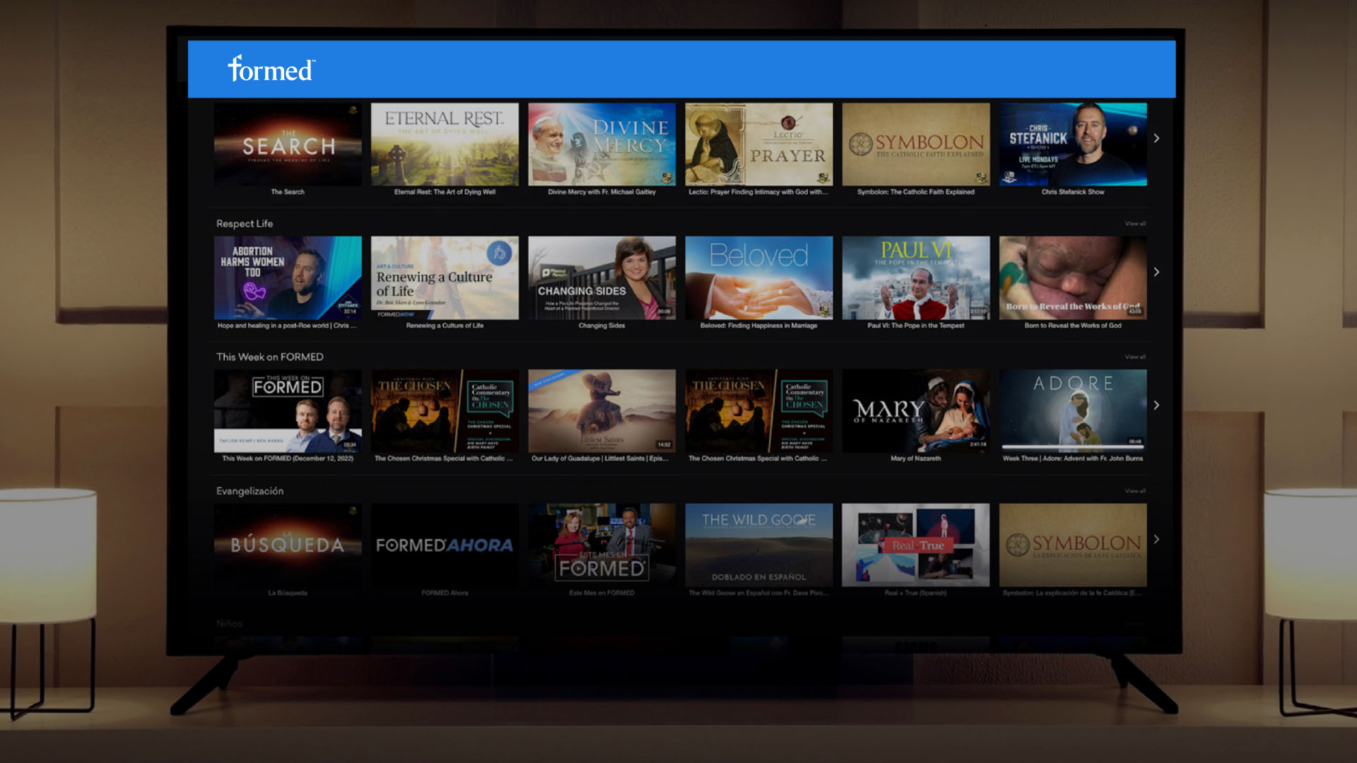Open The Search series thumbnail
1357x763 pixels.
point(288,145)
